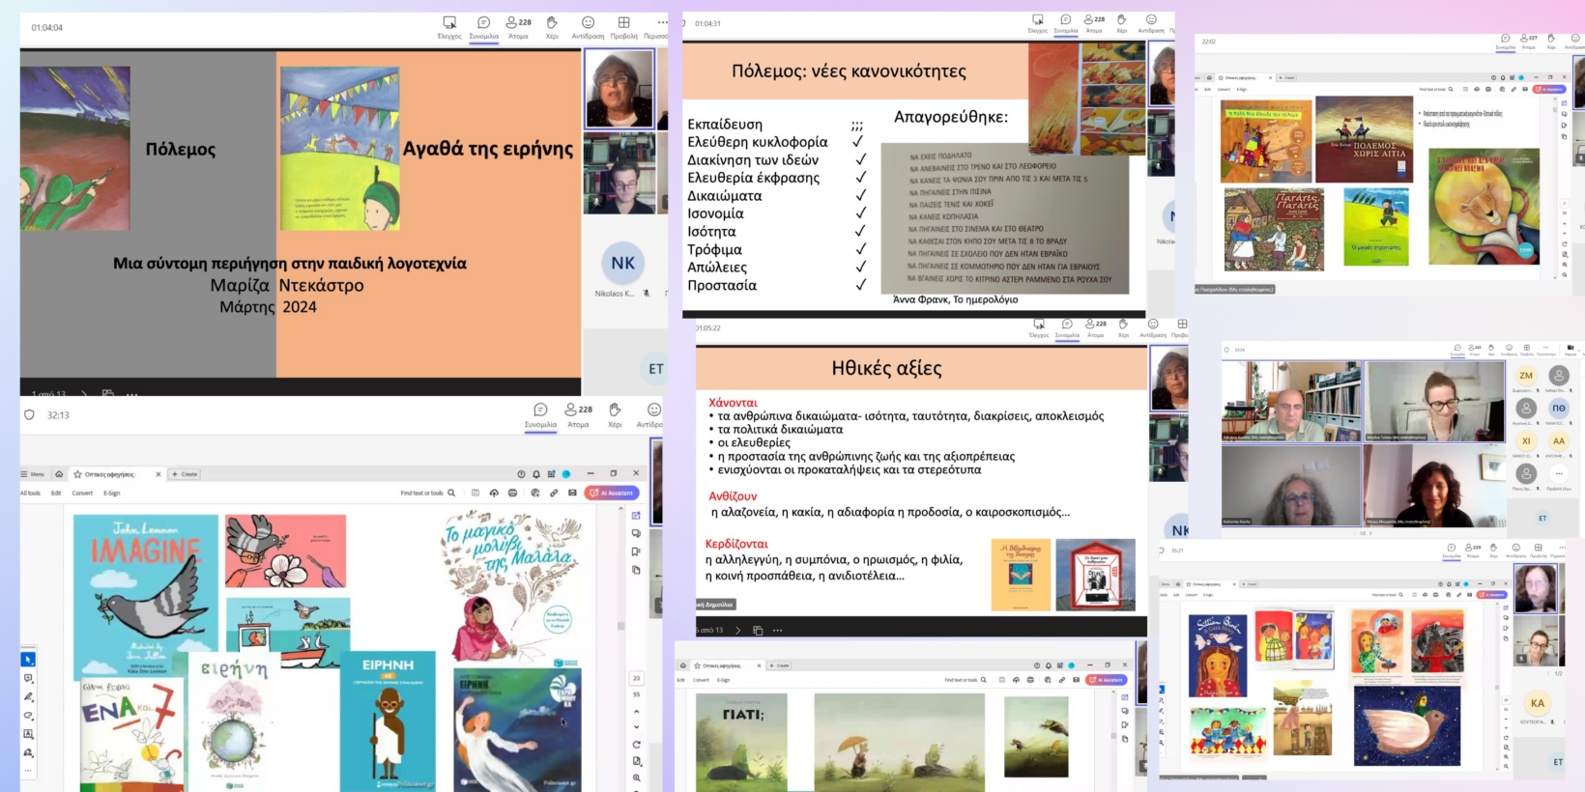Screen dimensions: 1585x792
Task: Open the hamburger Menu in the 32:13 Acrobat window
Action: pos(32,474)
